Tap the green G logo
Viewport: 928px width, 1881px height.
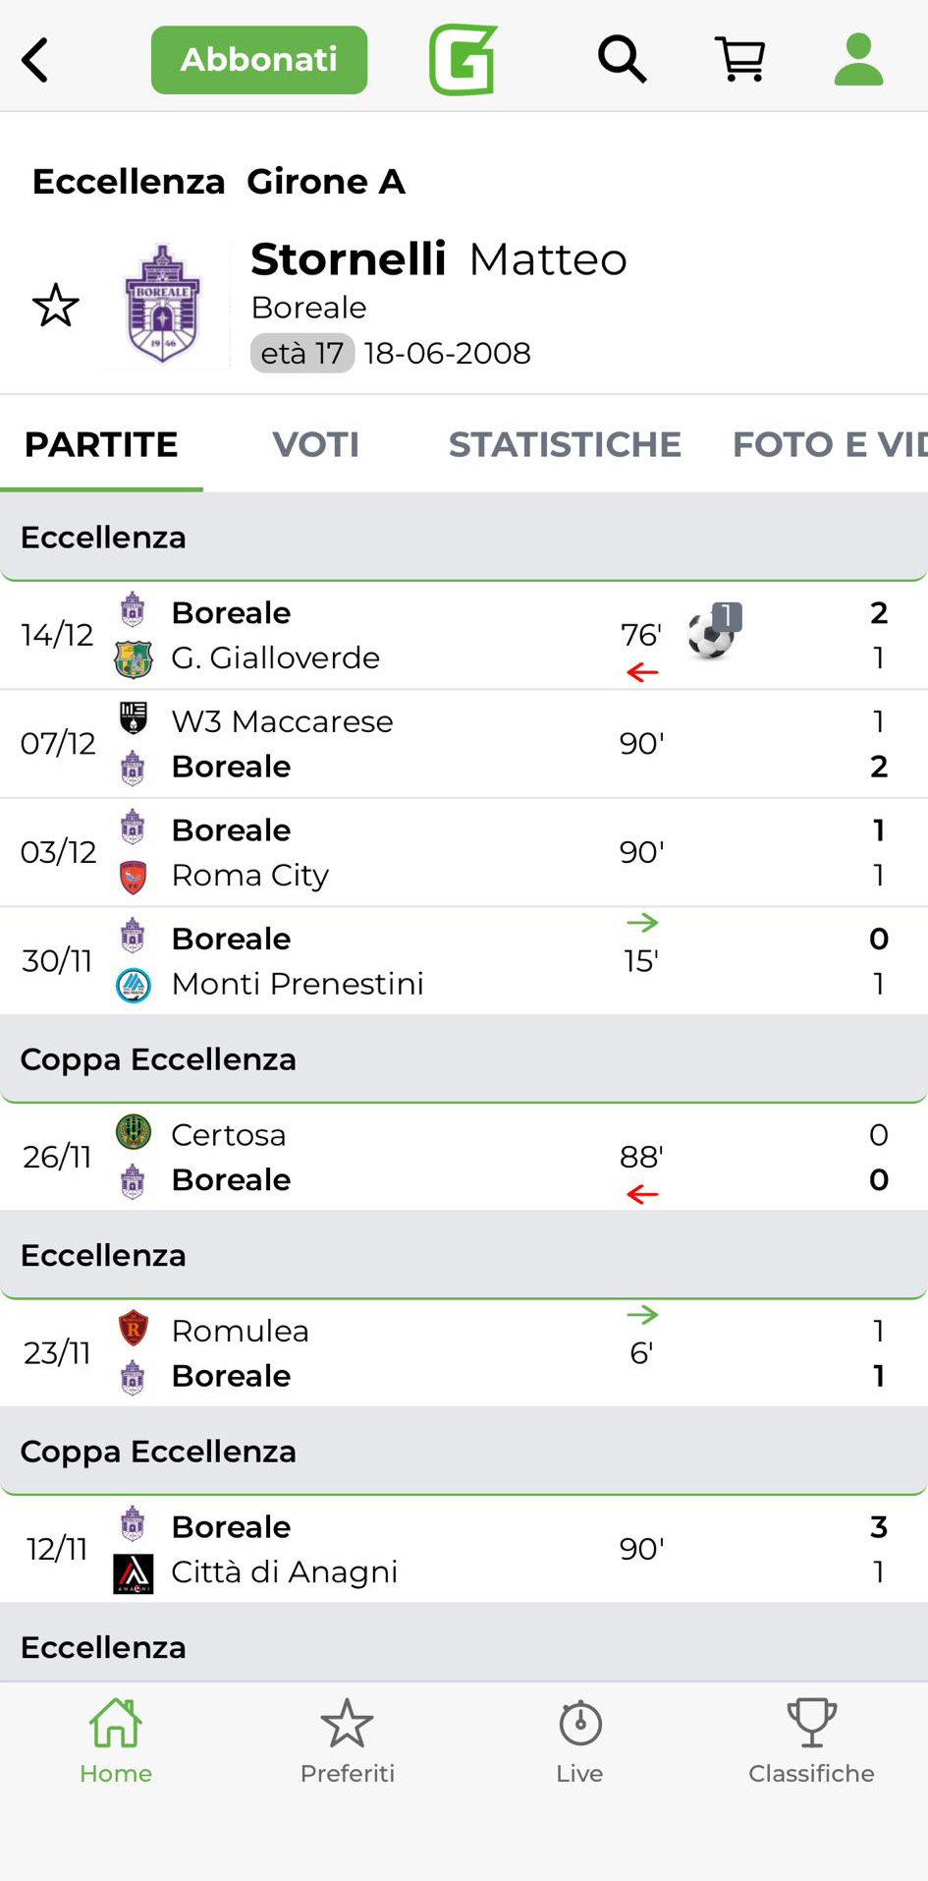(463, 60)
